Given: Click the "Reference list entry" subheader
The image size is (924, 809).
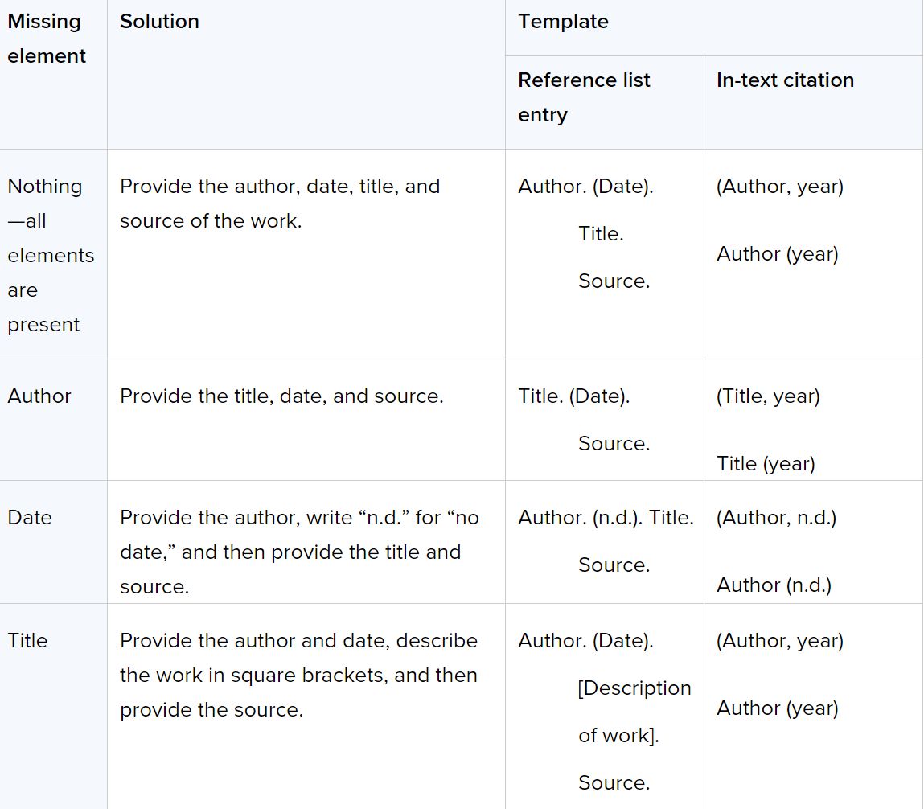Looking at the screenshot, I should click(584, 97).
